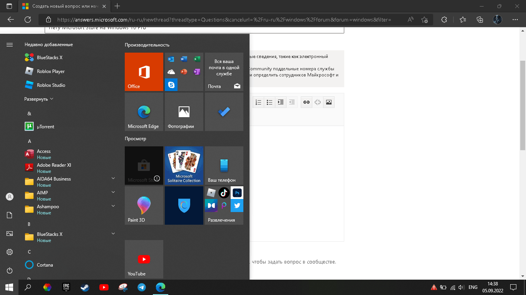Screen dimensions: 526x295
Task: Open Microsoft Solitaire Collection tile
Action: [184, 166]
